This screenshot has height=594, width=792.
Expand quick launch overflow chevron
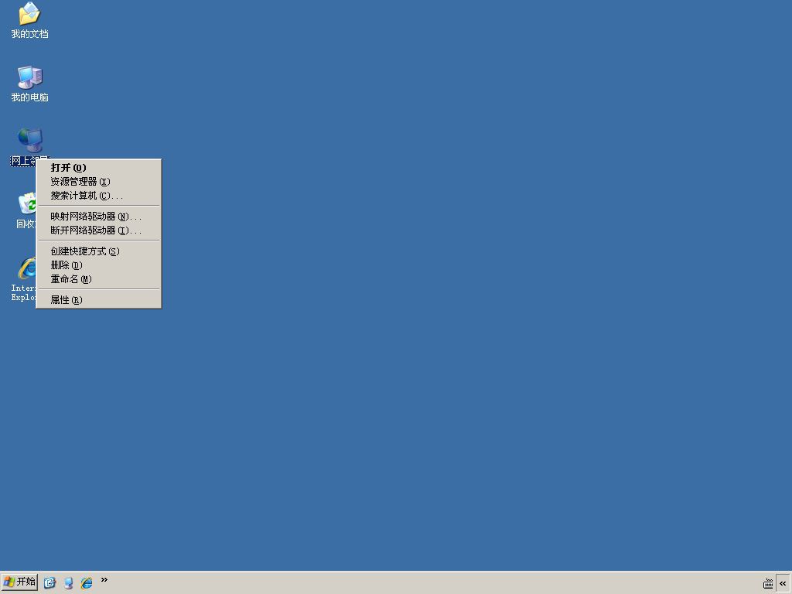click(x=104, y=580)
